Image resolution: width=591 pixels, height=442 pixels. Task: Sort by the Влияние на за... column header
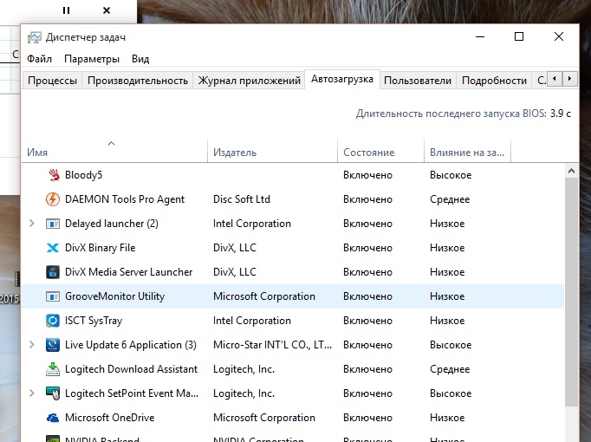tap(467, 151)
